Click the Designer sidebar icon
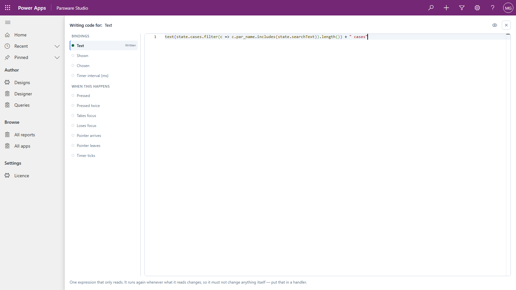 [7, 94]
